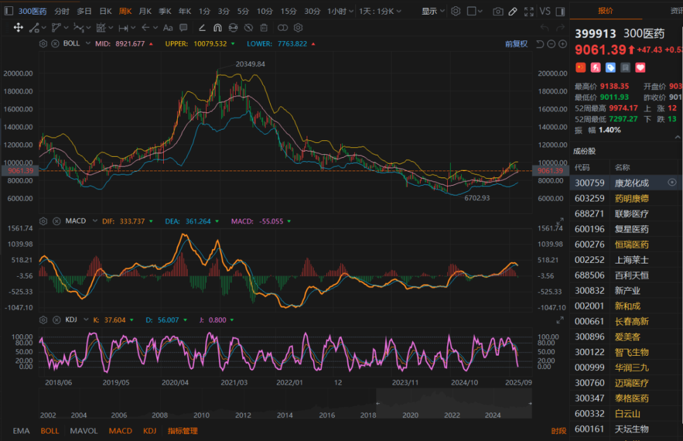Click the screenshot camera icon
The height and width of the screenshot is (441, 683).
[x=498, y=11]
